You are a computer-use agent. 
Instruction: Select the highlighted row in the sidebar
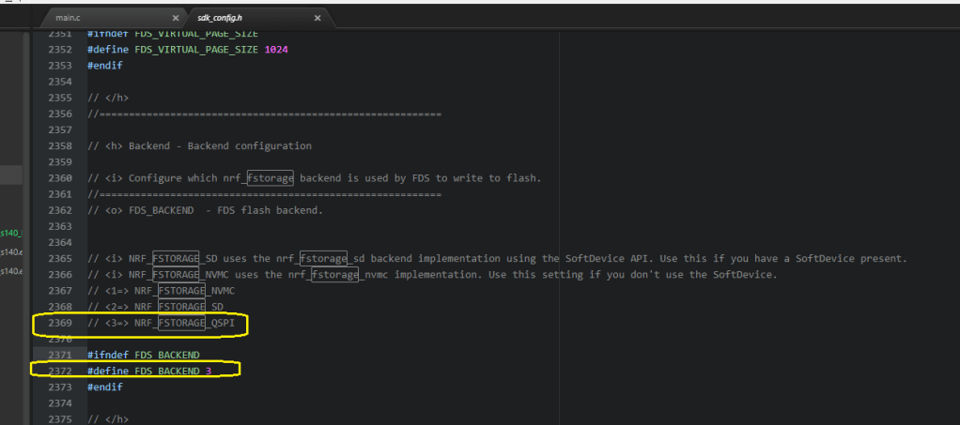coord(10,175)
